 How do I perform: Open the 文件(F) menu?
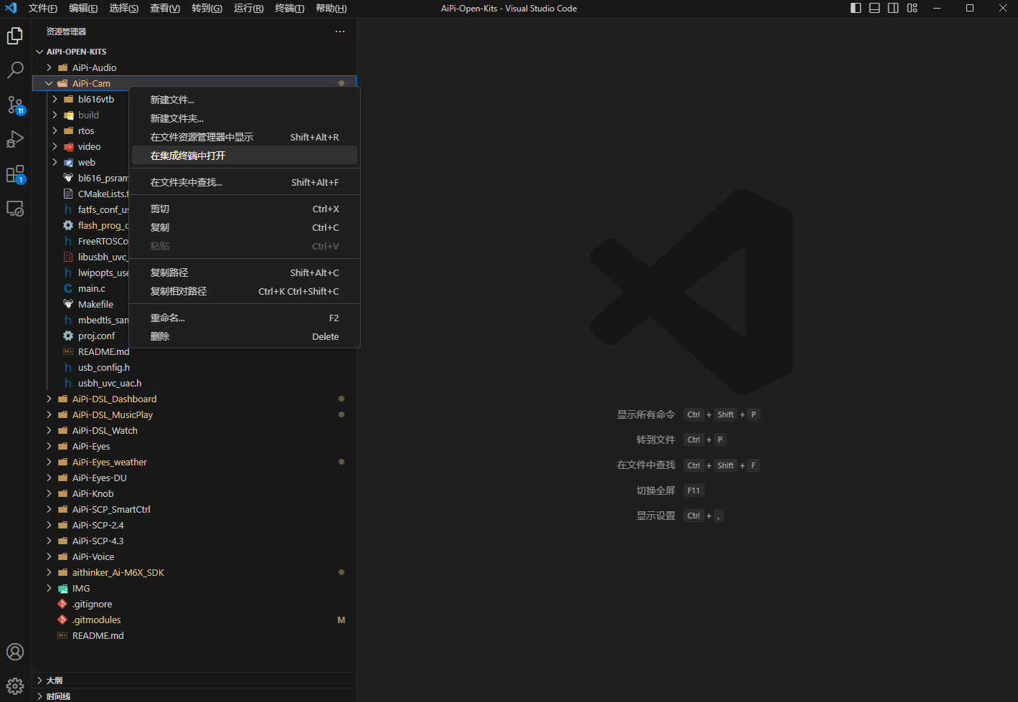[x=43, y=8]
